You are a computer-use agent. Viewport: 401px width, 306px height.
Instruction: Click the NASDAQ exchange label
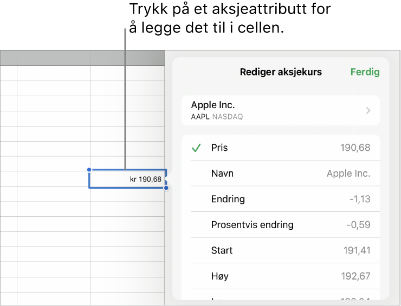[x=228, y=117]
